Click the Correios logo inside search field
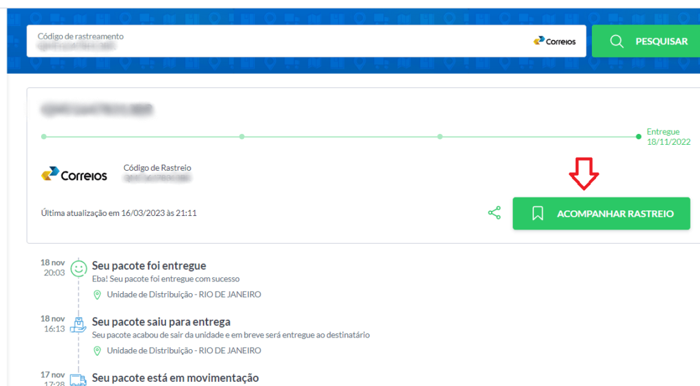Viewport: 700px width, 386px height. point(554,41)
